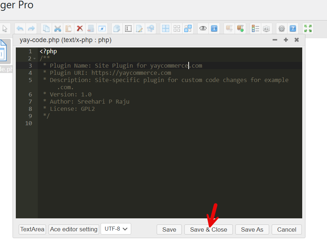Viewport: 327px width, 250px height.
Task: Open the help question mark icon
Action: point(293,28)
